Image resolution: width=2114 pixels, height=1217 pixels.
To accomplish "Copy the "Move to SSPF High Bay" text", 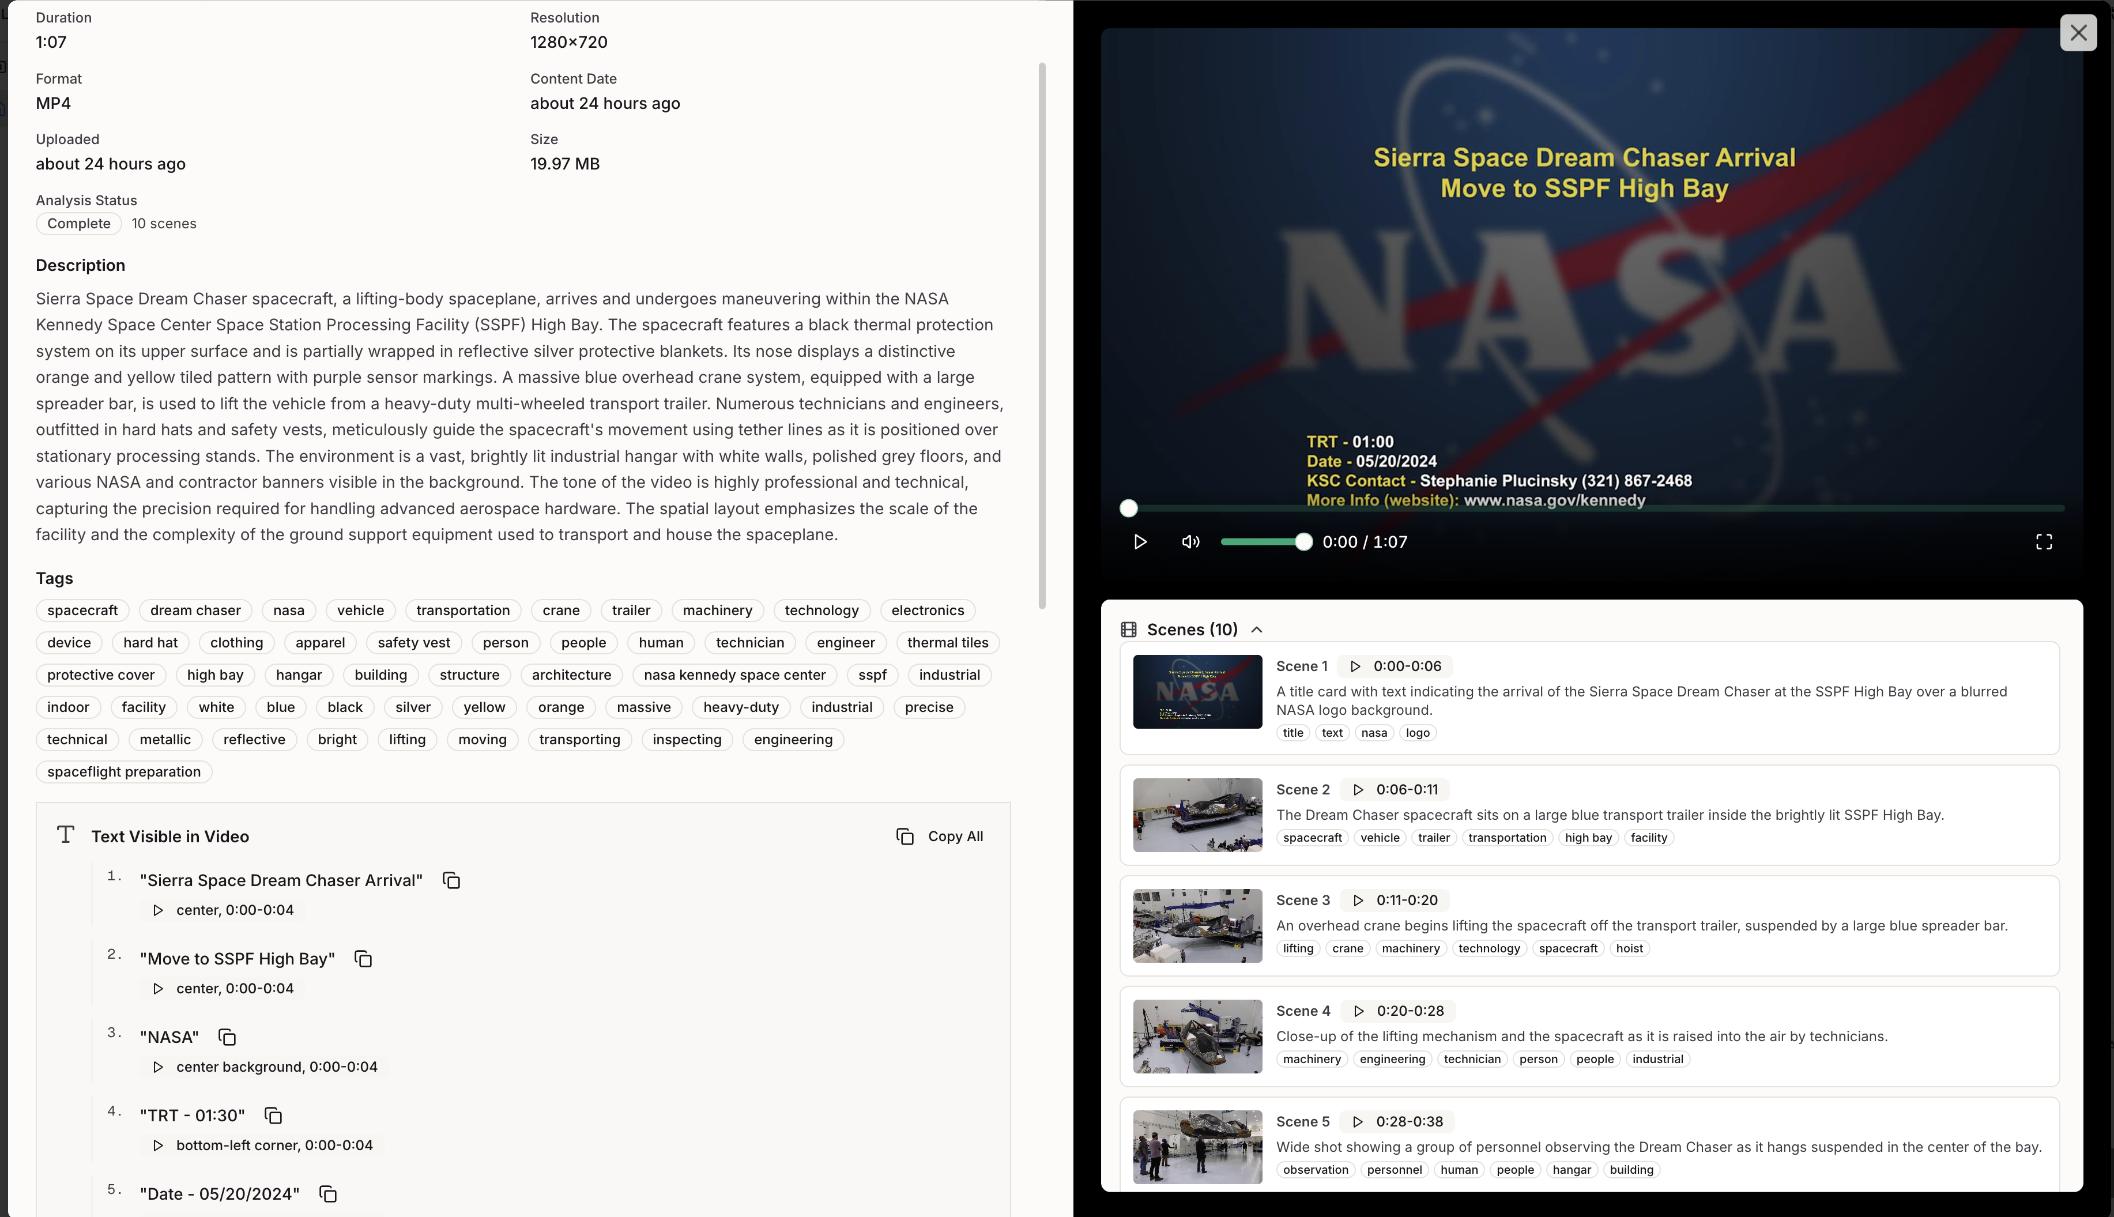I will [363, 959].
